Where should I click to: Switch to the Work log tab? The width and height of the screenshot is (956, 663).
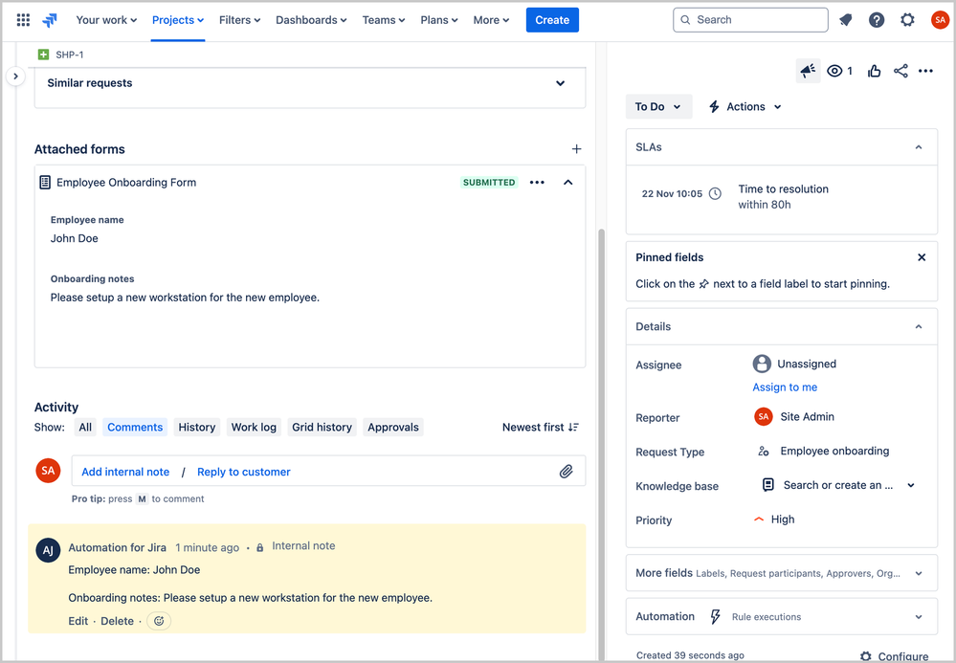pos(254,428)
